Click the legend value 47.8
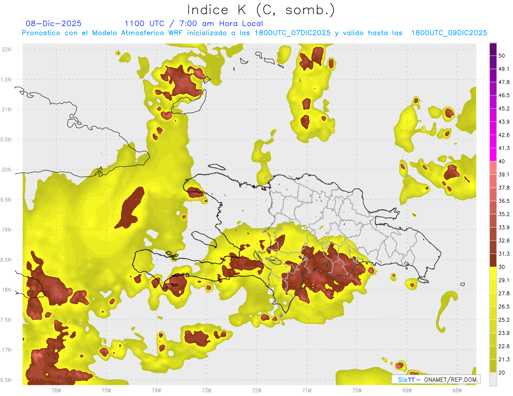513x396 pixels. click(x=504, y=82)
